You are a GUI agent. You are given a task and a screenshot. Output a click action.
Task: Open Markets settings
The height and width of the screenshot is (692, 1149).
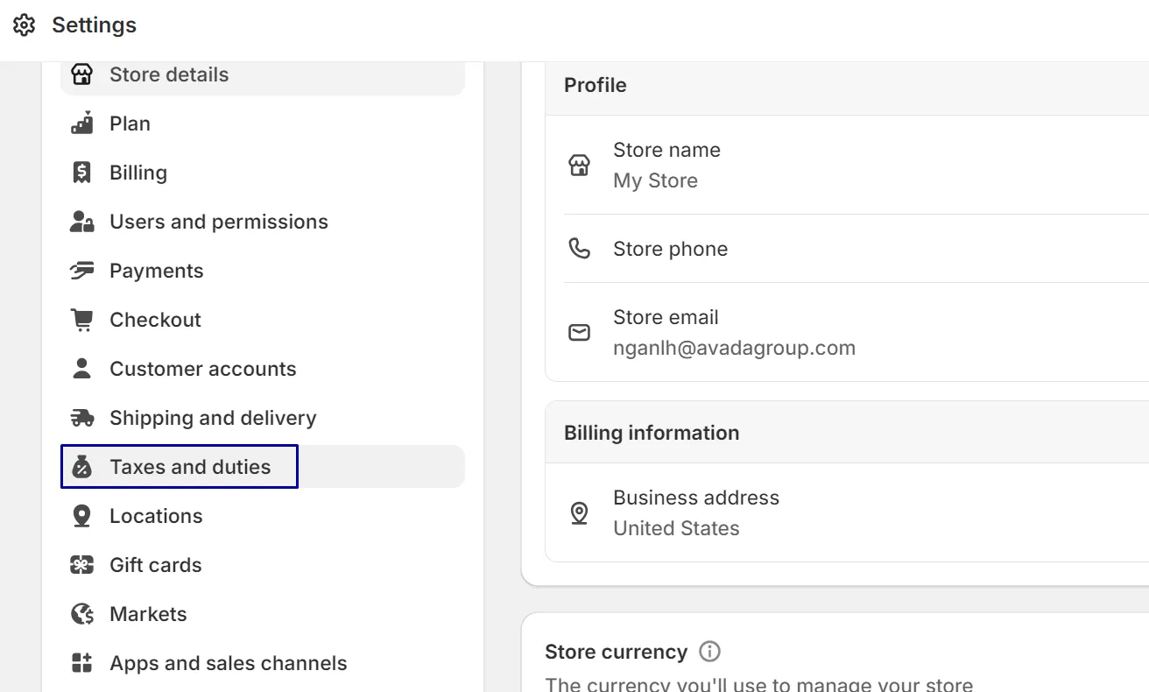263,614
